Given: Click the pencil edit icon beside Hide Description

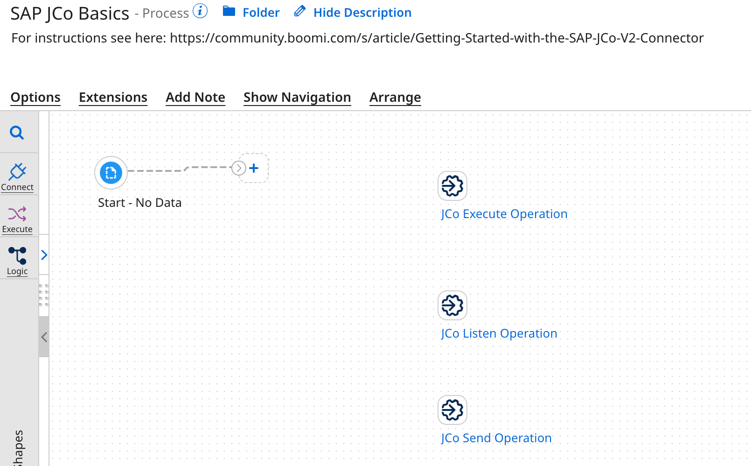Looking at the screenshot, I should pos(299,11).
